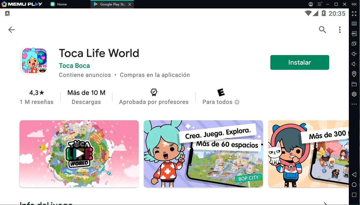Switch to the Home tab in MEmu

click(59, 4)
